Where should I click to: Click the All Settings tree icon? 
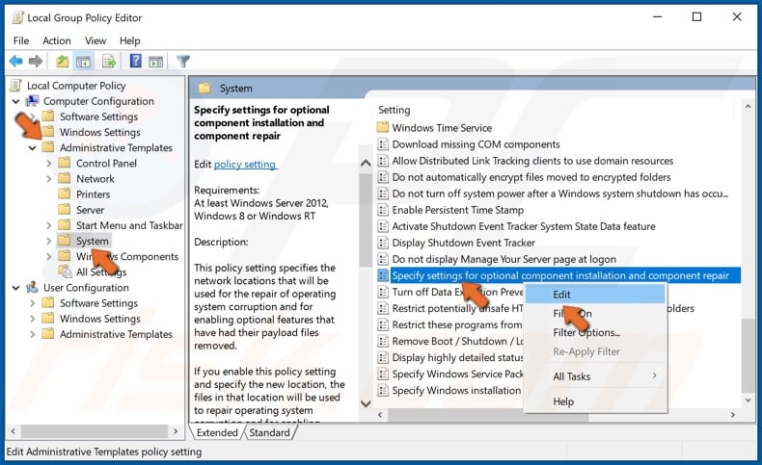[65, 271]
